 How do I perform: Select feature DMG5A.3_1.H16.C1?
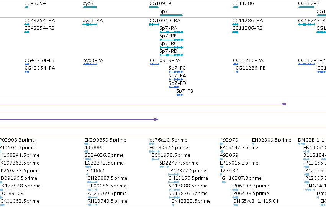(x=235, y=205)
